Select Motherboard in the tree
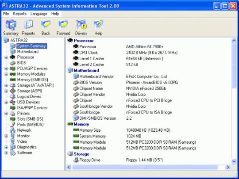The height and width of the screenshot is (179, 239). pos(28,52)
